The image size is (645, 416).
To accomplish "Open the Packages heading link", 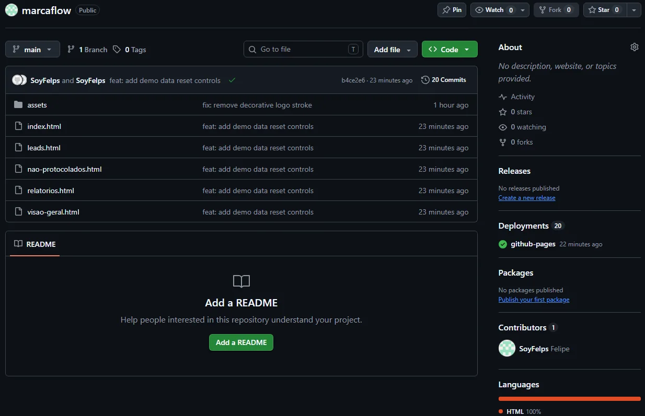I will (516, 272).
